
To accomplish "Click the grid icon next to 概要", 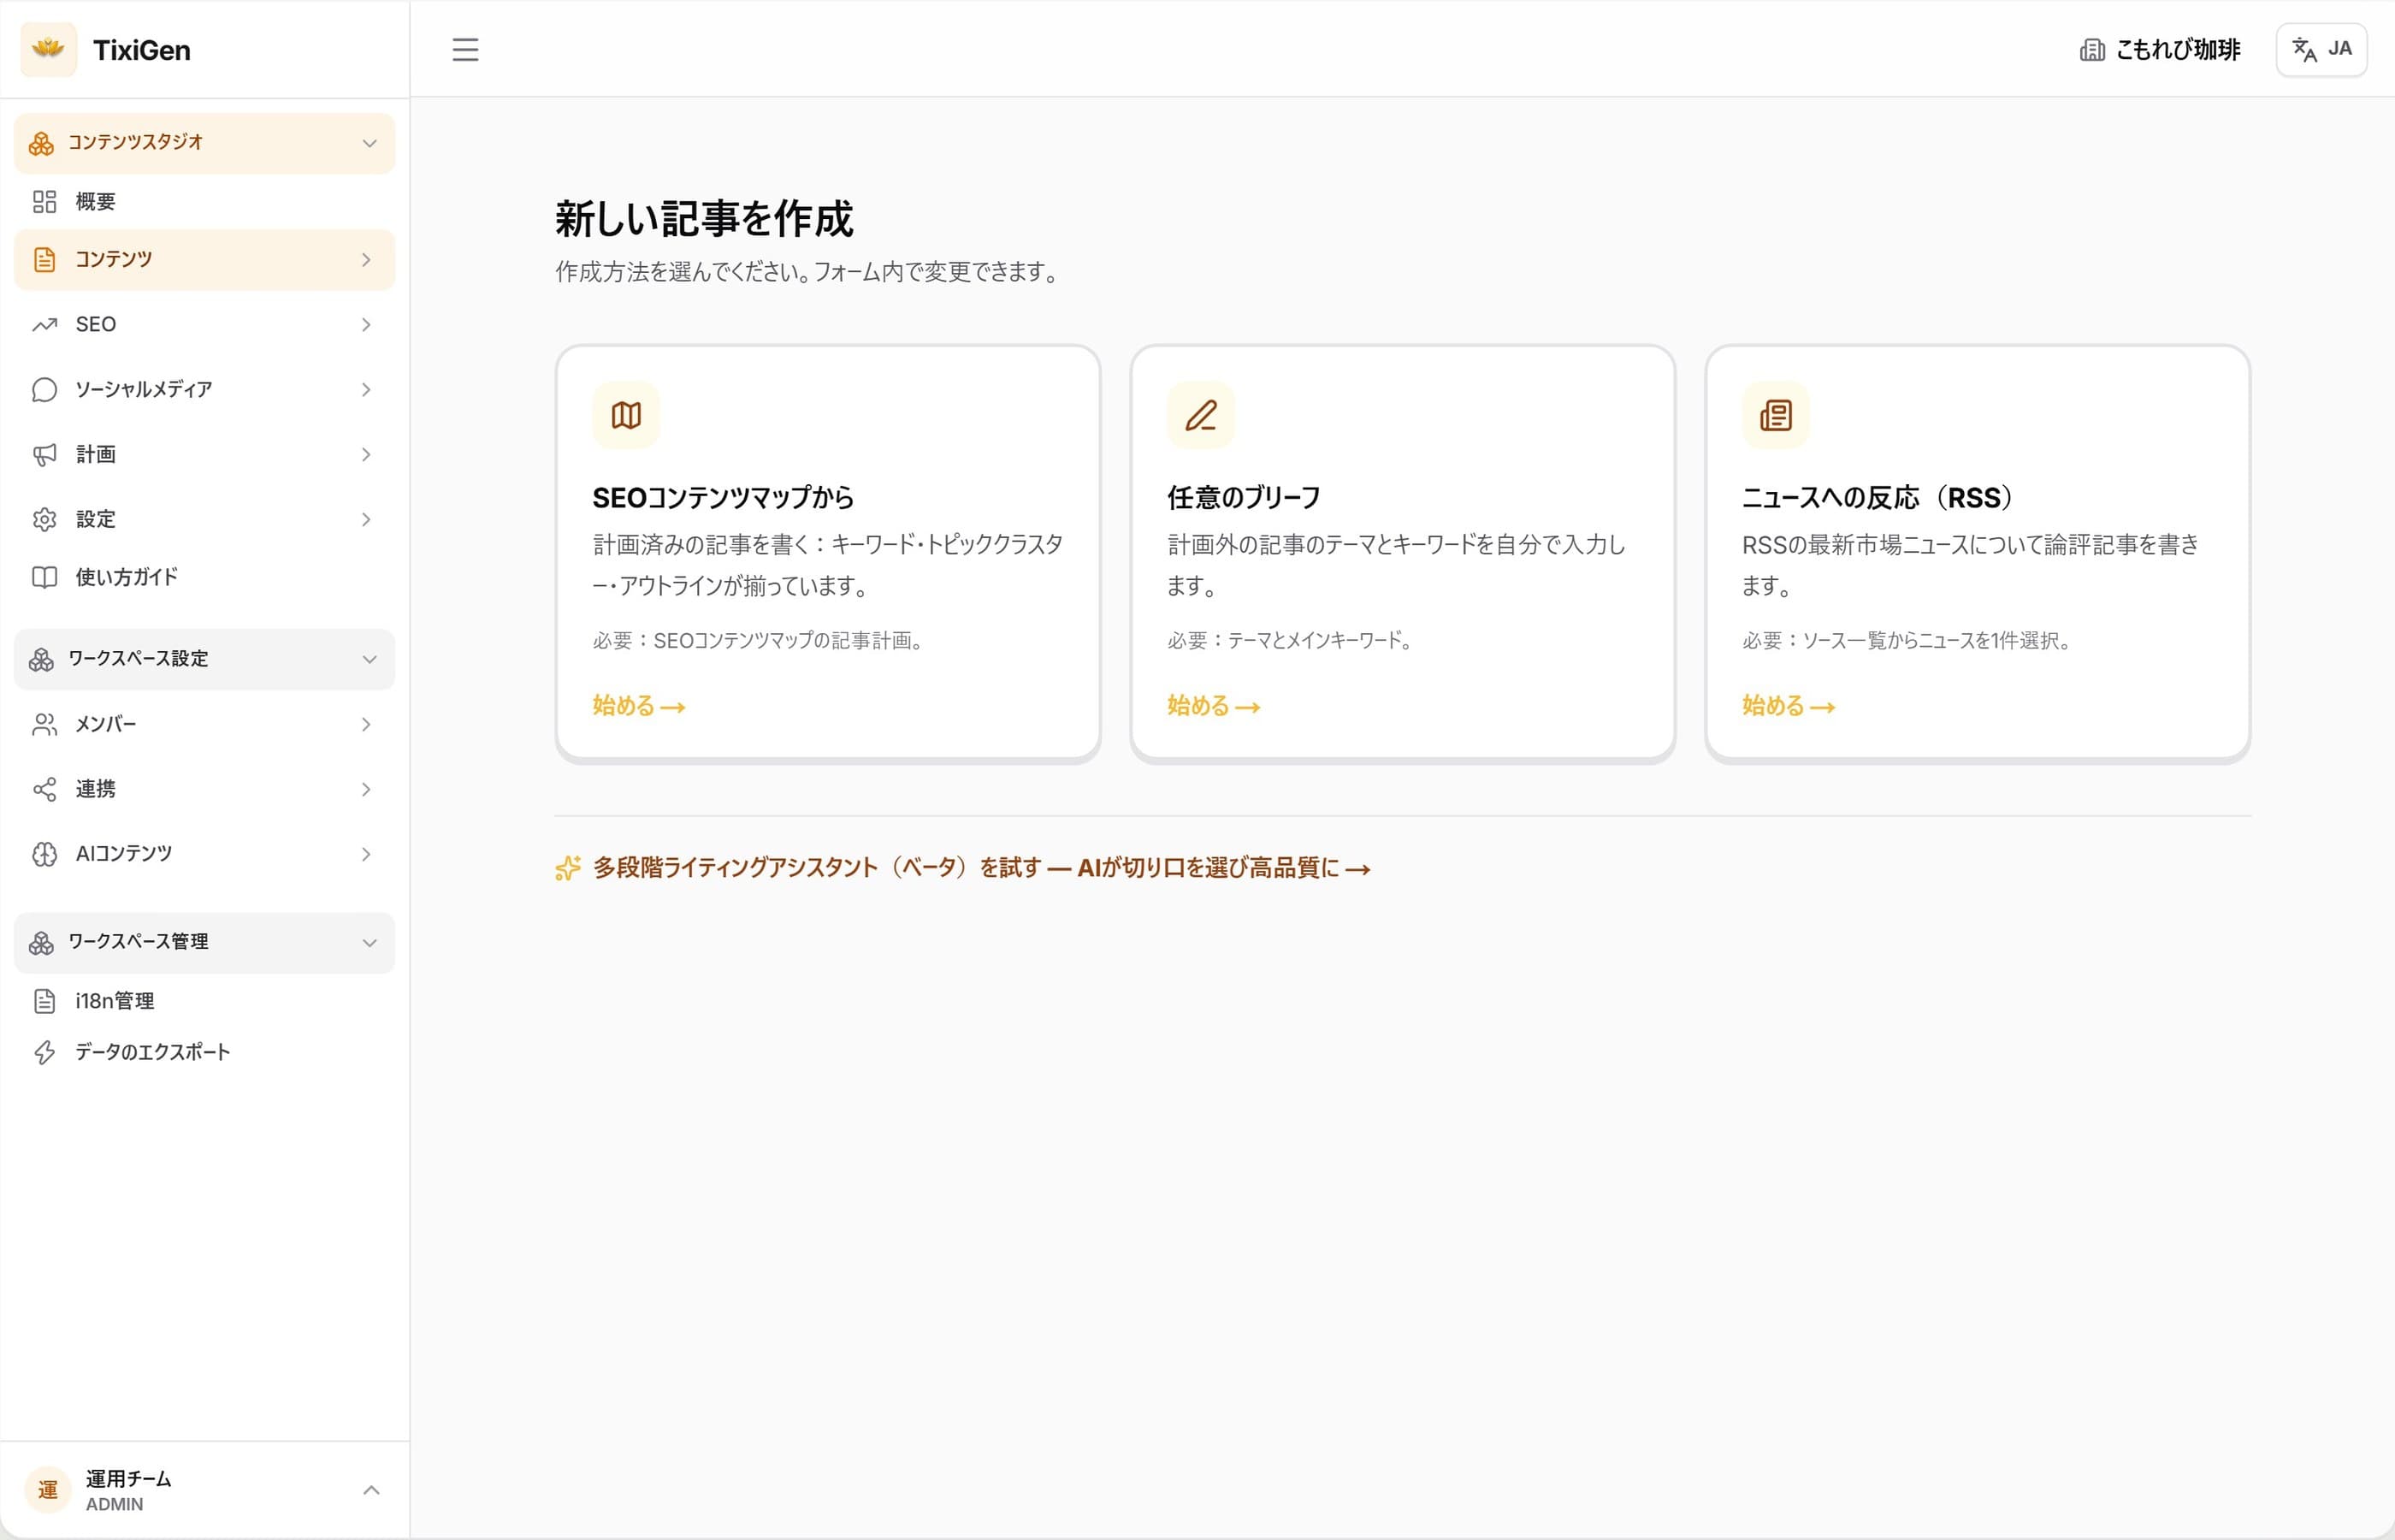I will point(44,202).
